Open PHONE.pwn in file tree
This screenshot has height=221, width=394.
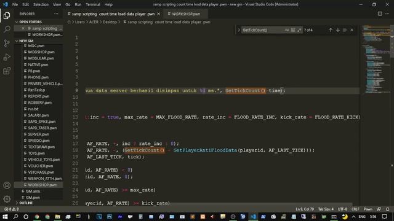pyautogui.click(x=38, y=77)
